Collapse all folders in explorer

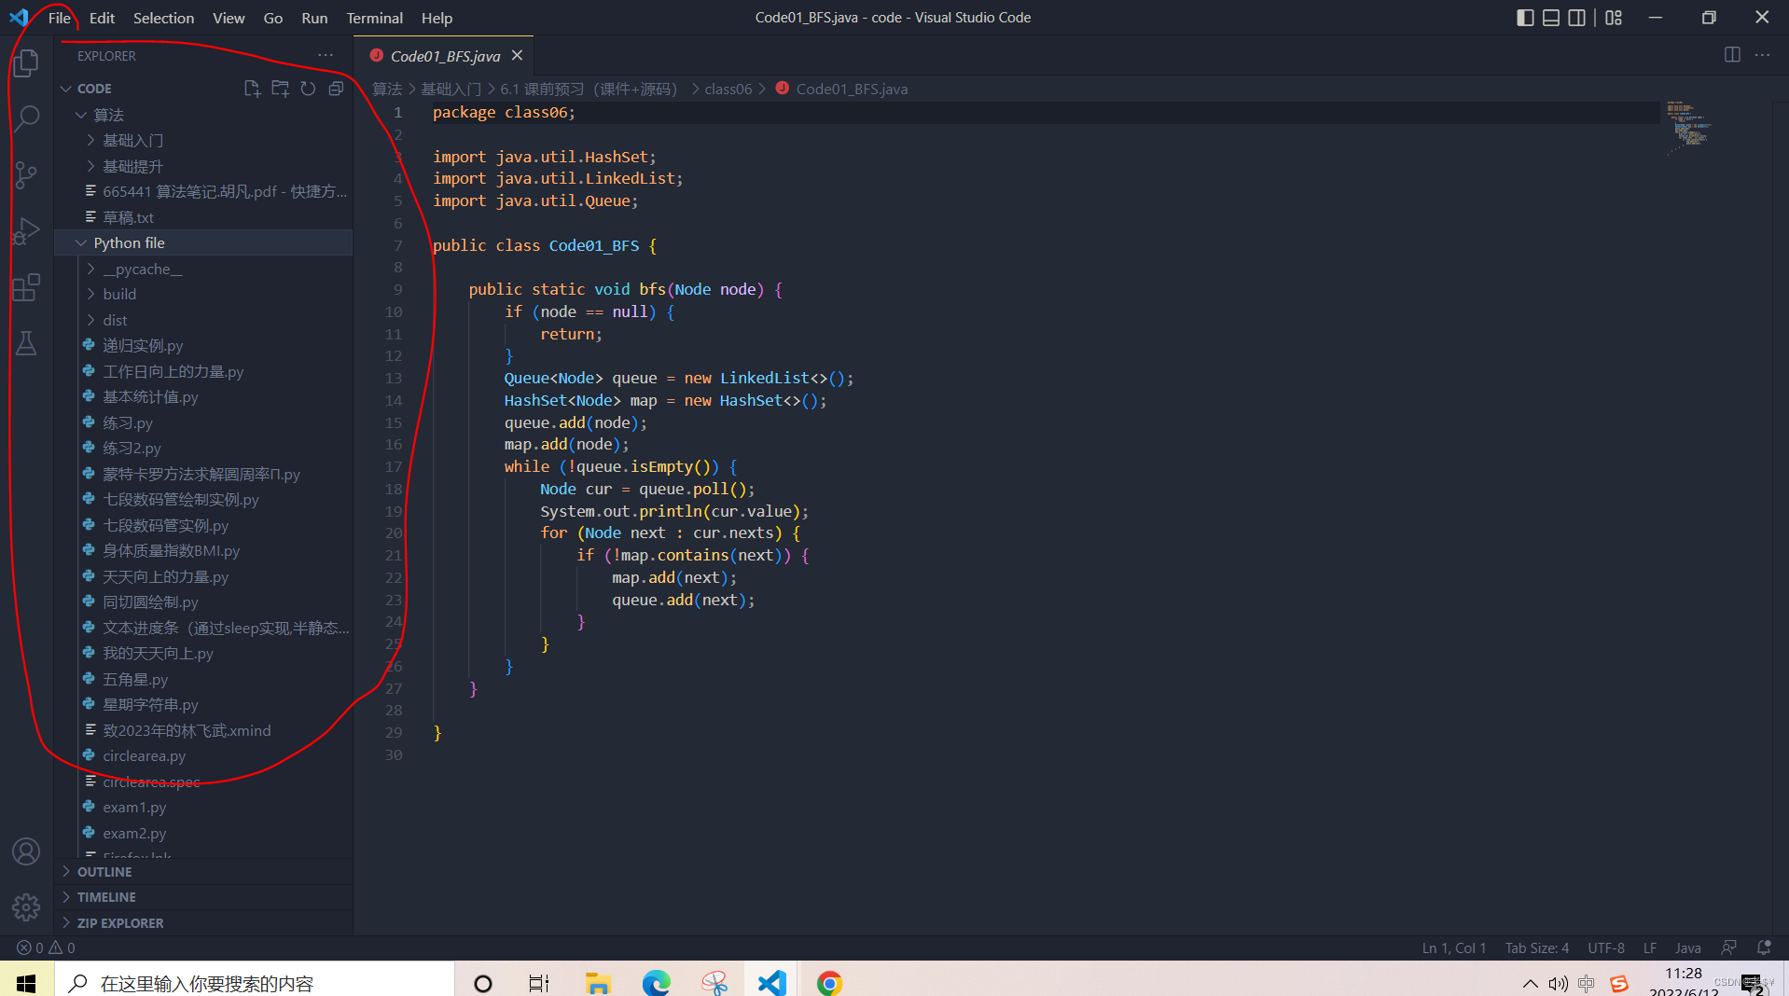(336, 89)
